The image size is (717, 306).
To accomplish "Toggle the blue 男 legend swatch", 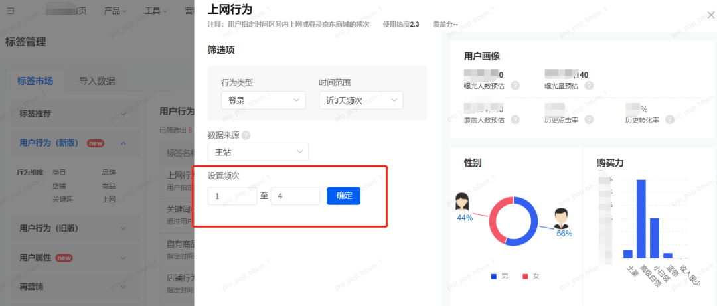I will 493,277.
